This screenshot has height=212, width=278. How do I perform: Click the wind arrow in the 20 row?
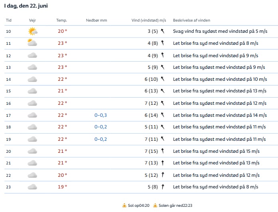click(163, 151)
